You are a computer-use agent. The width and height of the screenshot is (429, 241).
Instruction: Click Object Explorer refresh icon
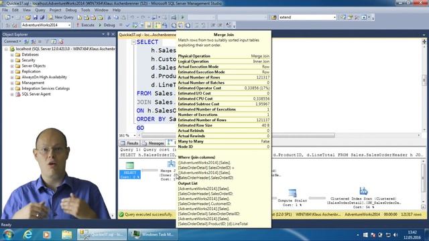coord(54,42)
